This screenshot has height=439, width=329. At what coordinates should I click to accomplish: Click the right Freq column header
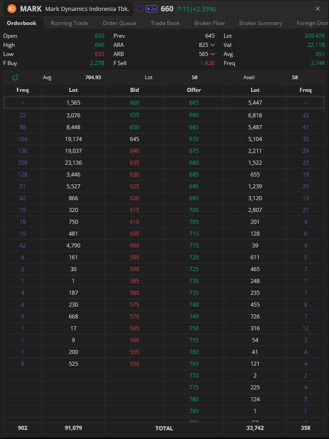(x=305, y=90)
